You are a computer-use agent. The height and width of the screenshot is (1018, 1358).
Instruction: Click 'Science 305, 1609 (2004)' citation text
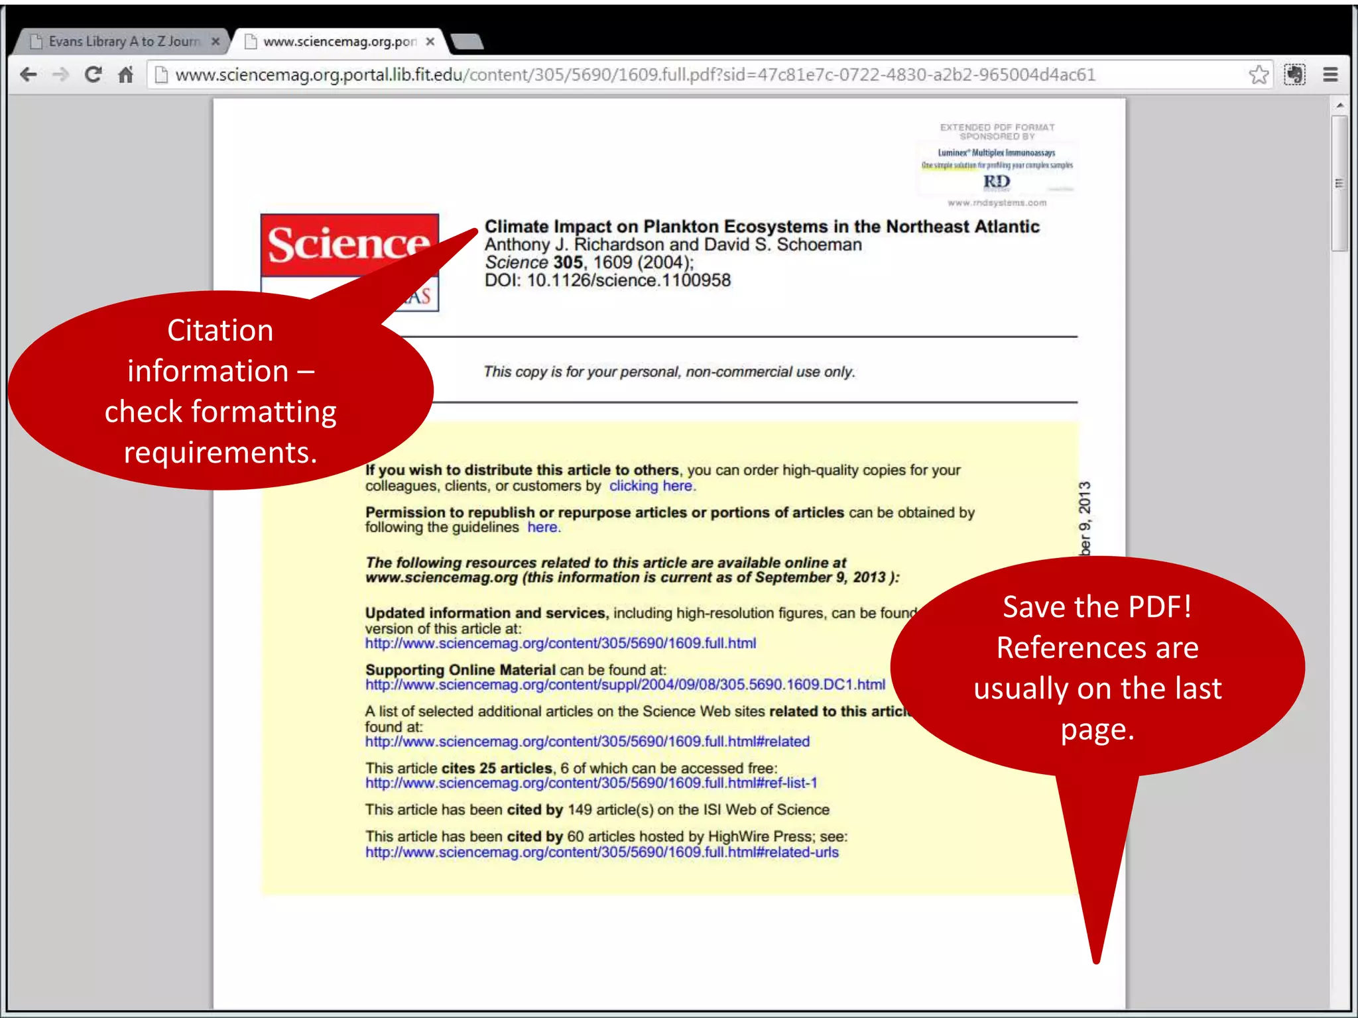589,262
